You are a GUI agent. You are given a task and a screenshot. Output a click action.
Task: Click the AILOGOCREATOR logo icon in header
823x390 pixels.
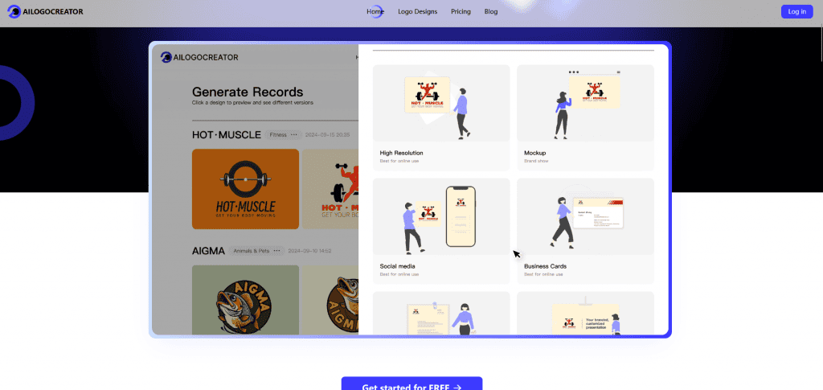(14, 11)
